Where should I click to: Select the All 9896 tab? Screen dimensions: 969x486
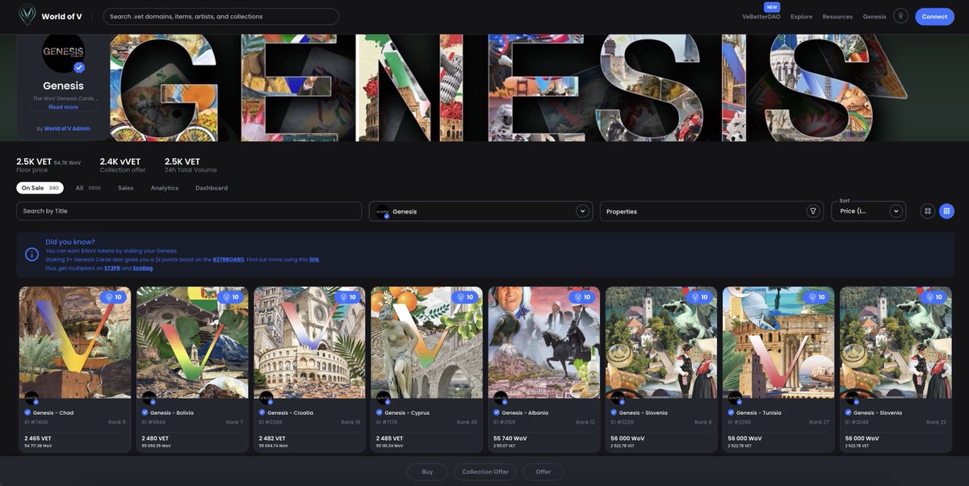point(88,188)
